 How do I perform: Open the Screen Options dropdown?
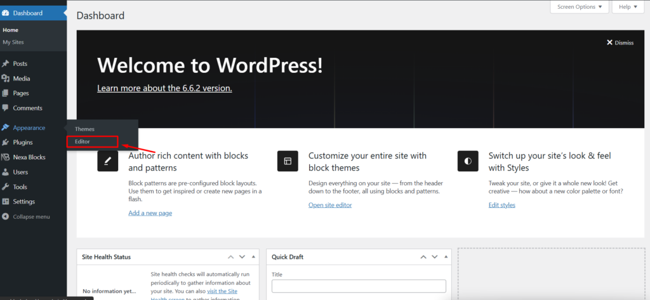(579, 7)
